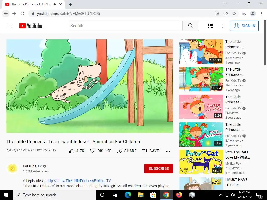Open the tab search chevron

(225, 4)
